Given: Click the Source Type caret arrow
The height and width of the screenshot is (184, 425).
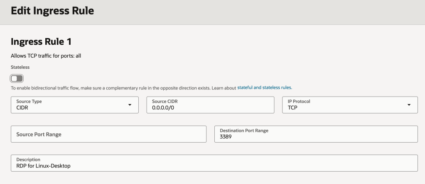Looking at the screenshot, I should [x=130, y=105].
